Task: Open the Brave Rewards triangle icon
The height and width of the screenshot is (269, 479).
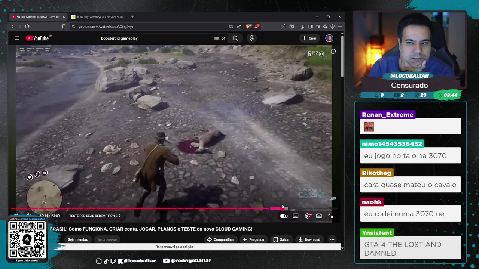Action: 257,27
